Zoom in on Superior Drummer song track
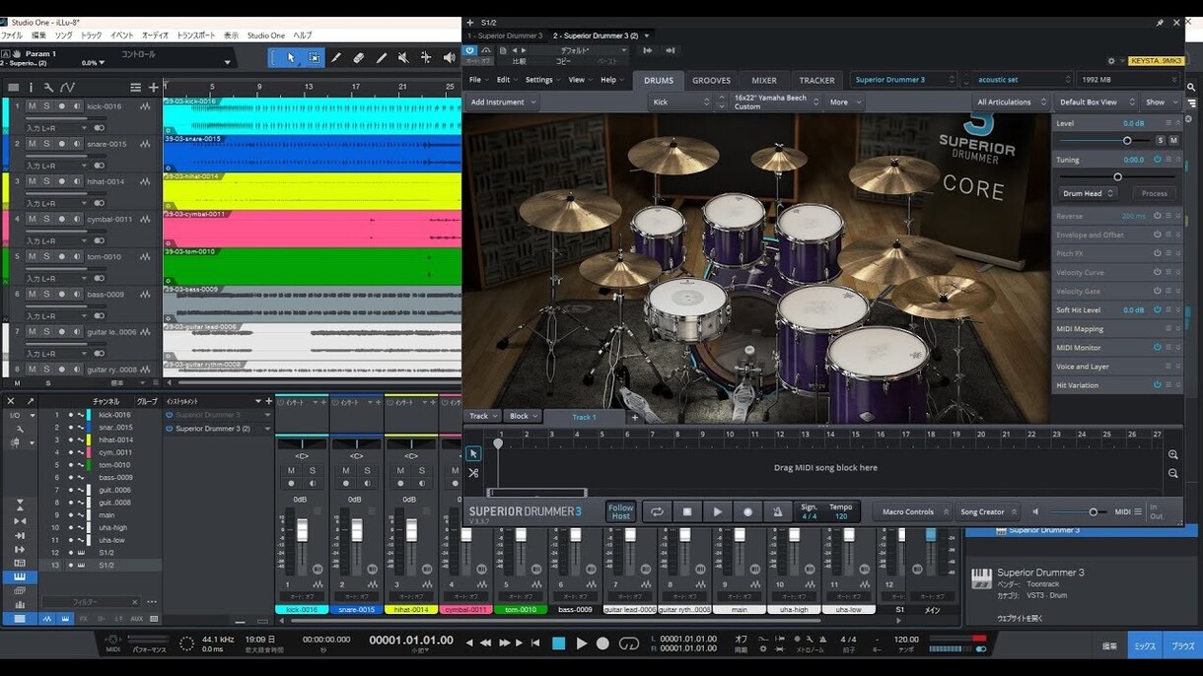This screenshot has width=1203, height=676. coord(1173,454)
